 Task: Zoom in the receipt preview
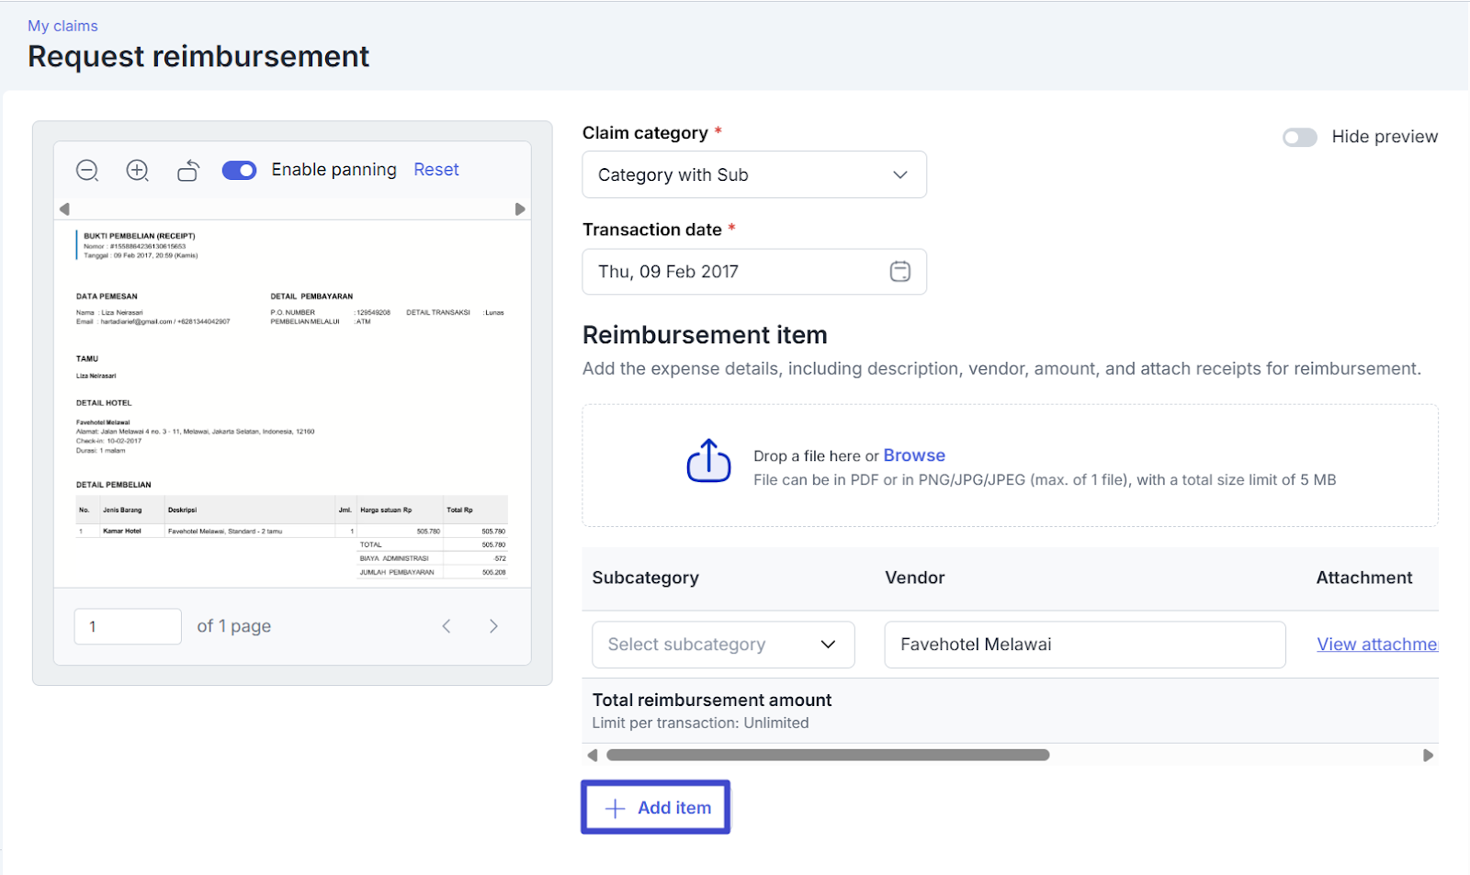138,170
